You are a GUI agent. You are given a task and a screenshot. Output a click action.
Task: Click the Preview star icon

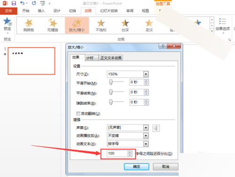8,21
